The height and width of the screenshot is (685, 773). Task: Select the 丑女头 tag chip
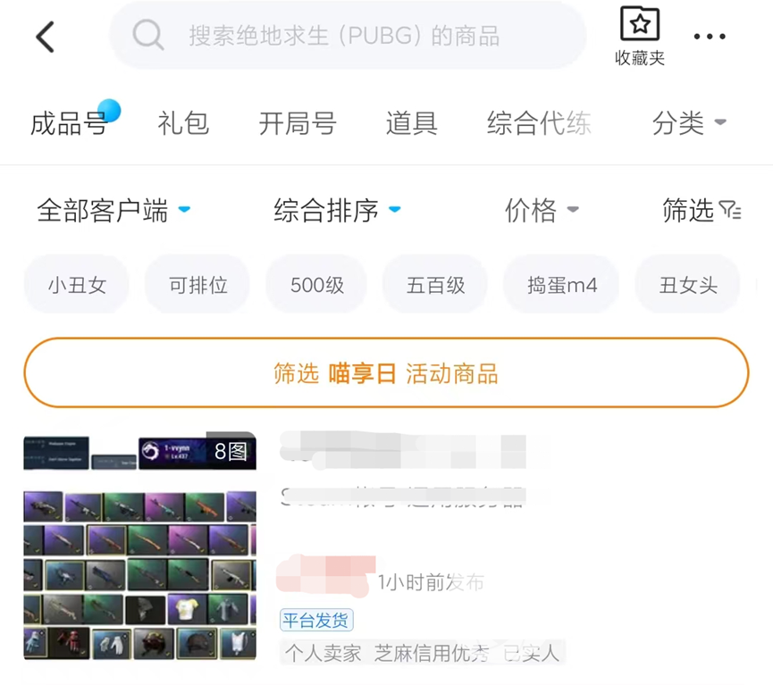pyautogui.click(x=688, y=285)
